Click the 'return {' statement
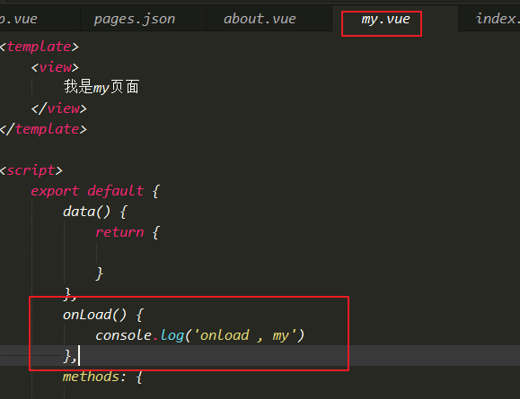This screenshot has height=399, width=520. pos(128,232)
